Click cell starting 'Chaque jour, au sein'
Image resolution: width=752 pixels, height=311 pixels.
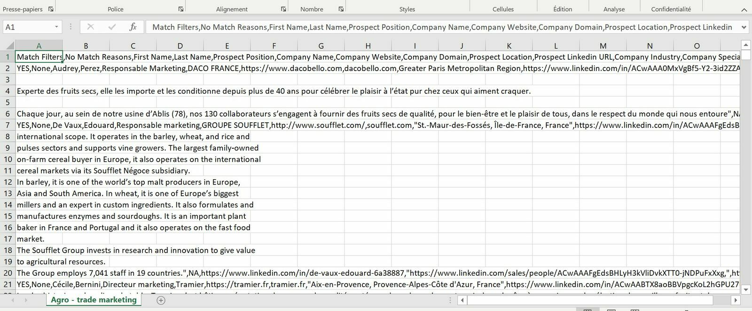pos(39,113)
